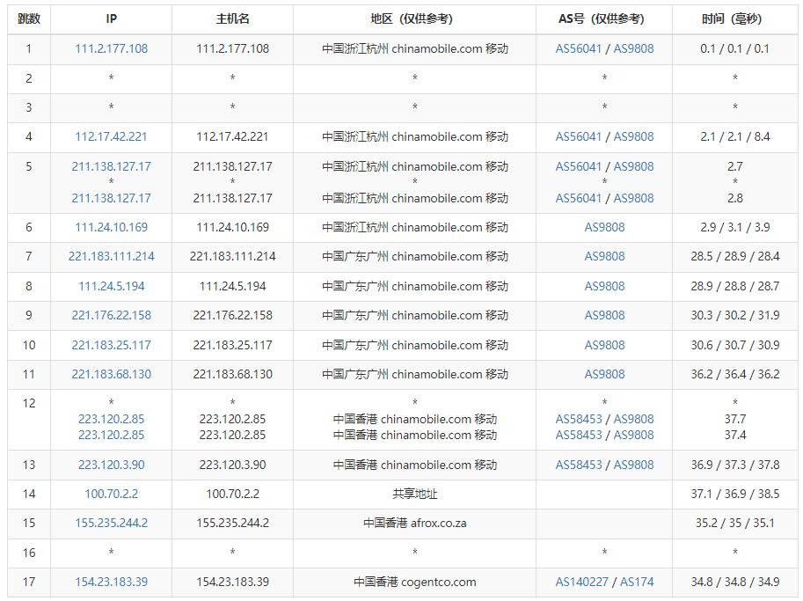Screen dimensions: 803x601
Task: Select the AS号（仅供参考） column header
Action: (x=604, y=19)
